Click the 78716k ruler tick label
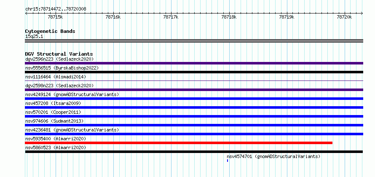 pyautogui.click(x=113, y=17)
